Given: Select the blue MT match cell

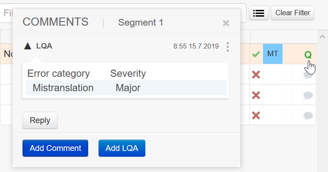Looking at the screenshot, I should (x=273, y=54).
